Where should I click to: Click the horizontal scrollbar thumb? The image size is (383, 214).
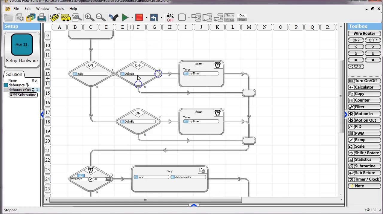(x=145, y=200)
